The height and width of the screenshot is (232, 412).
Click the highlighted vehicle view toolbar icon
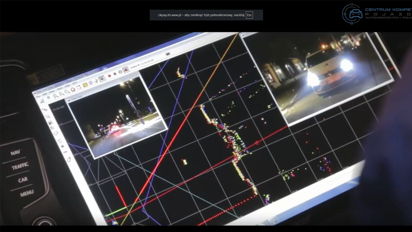point(102,78)
